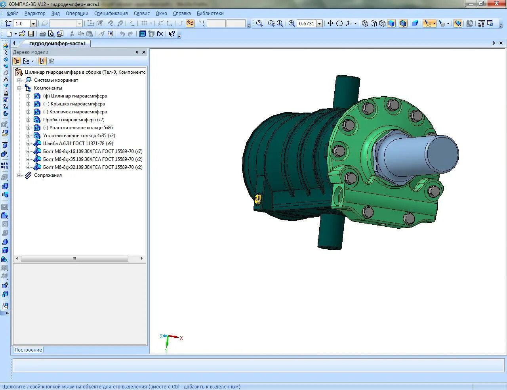Switch to hidden lines removed display mode
The height and width of the screenshot is (390, 507).
[x=374, y=23]
